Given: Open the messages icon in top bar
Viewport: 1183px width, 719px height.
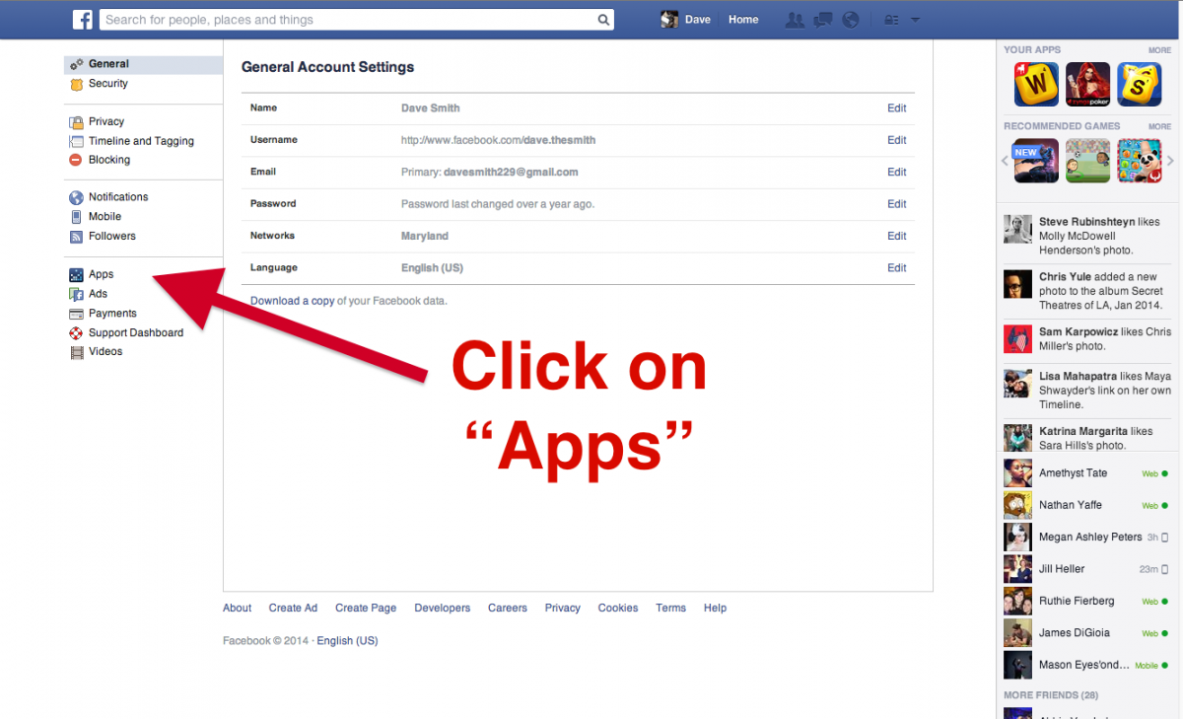Looking at the screenshot, I should click(822, 20).
